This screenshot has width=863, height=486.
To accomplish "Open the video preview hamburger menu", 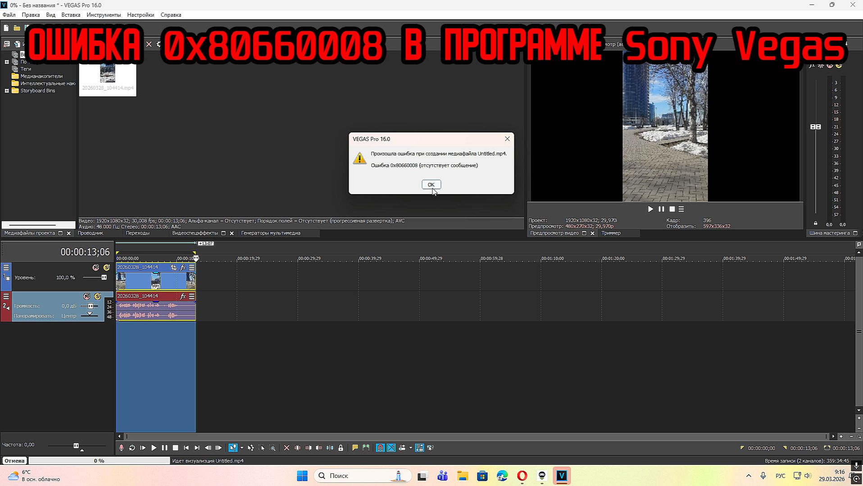I will (x=681, y=209).
